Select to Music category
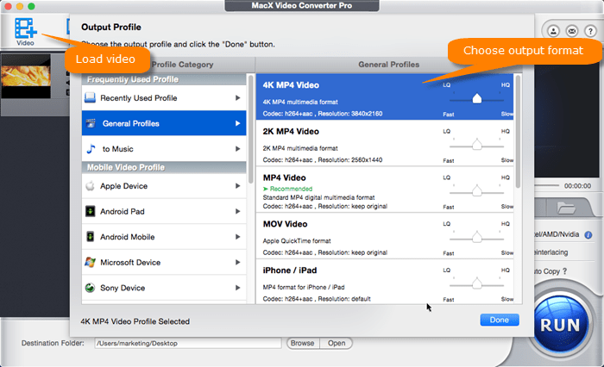Image resolution: width=604 pixels, height=367 pixels. [x=164, y=148]
